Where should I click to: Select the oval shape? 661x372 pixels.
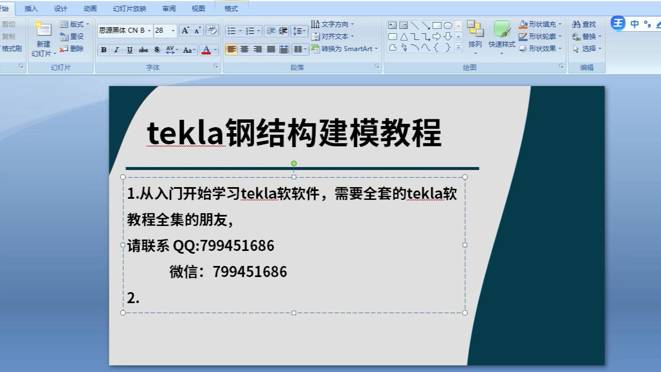448,26
